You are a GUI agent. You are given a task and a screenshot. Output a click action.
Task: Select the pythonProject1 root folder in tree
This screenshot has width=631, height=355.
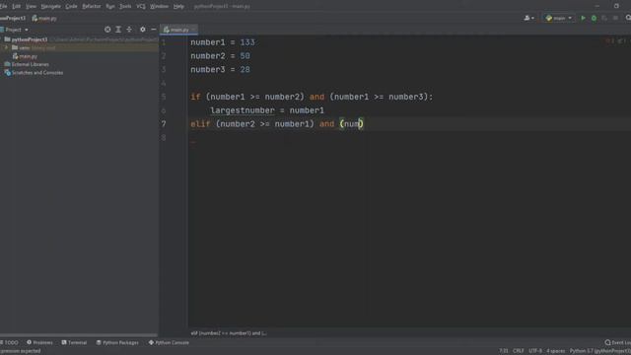tap(29, 39)
